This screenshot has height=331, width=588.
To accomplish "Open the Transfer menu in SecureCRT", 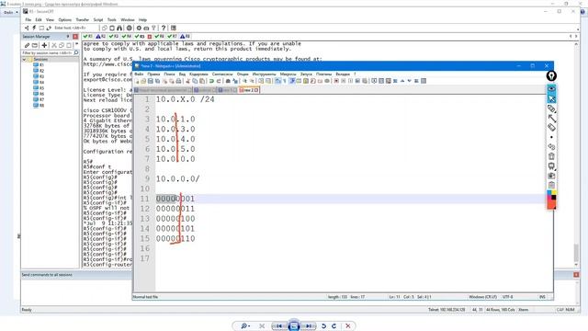I will pyautogui.click(x=83, y=20).
